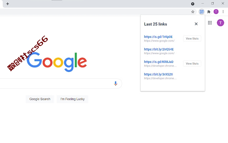Open the short link https://bit.ly/2IrQ54E
228x143 pixels.
(159, 49)
